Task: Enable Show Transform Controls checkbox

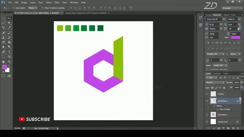Action: (x=42, y=8)
